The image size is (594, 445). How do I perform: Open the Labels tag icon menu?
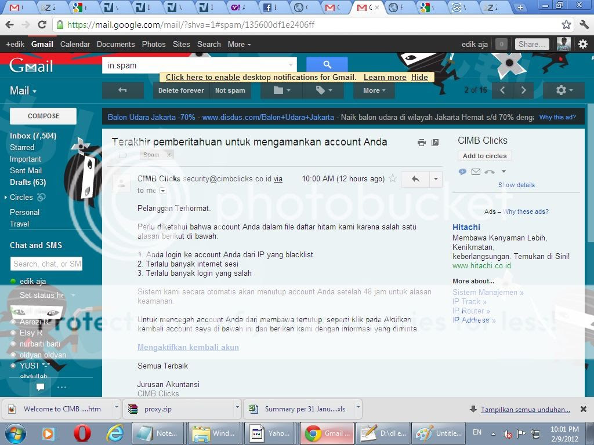click(x=323, y=90)
